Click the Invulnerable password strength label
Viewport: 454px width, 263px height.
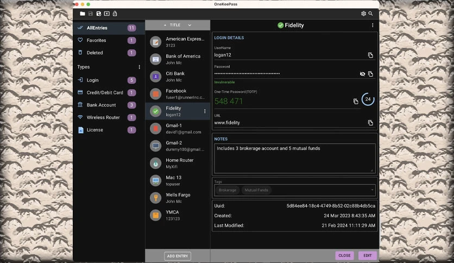coord(224,82)
